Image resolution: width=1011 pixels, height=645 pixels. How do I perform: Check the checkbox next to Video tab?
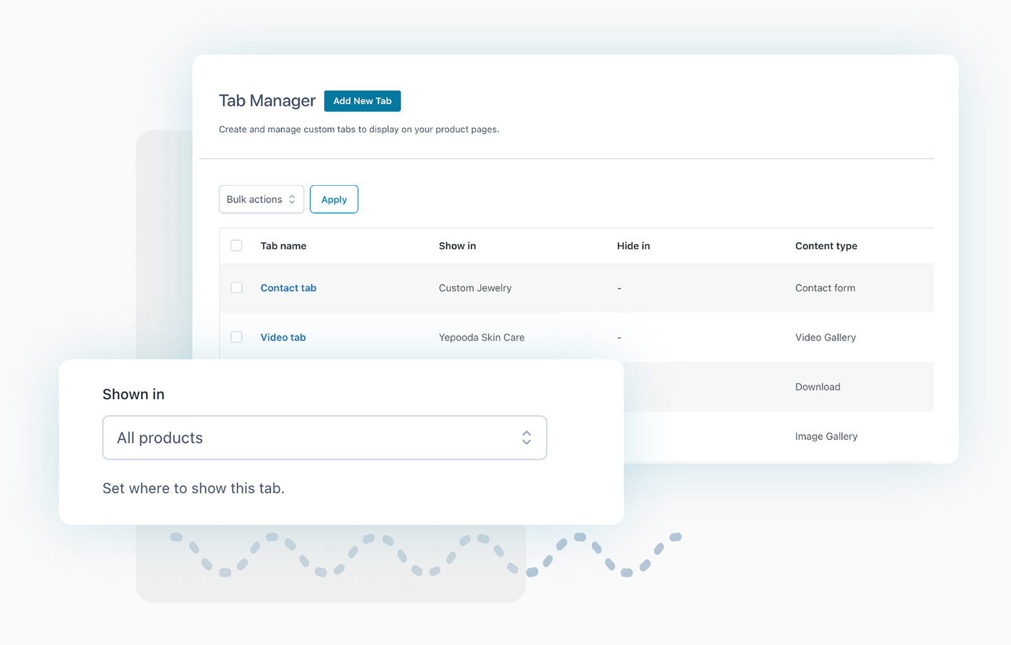coord(236,337)
